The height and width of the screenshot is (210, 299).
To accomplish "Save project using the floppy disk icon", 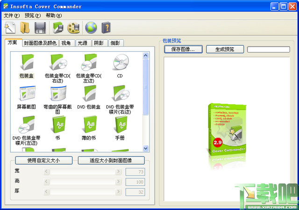I will (40, 28).
